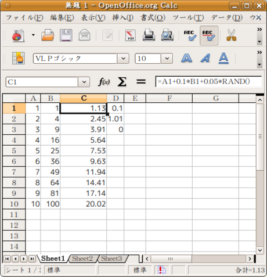Switch to Sheet2 tab
The image size is (267, 277).
(x=82, y=258)
